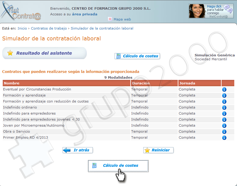The width and height of the screenshot is (237, 186).
Task: Click 'Haga click para hablar conmigo' text
Action: (x=215, y=10)
